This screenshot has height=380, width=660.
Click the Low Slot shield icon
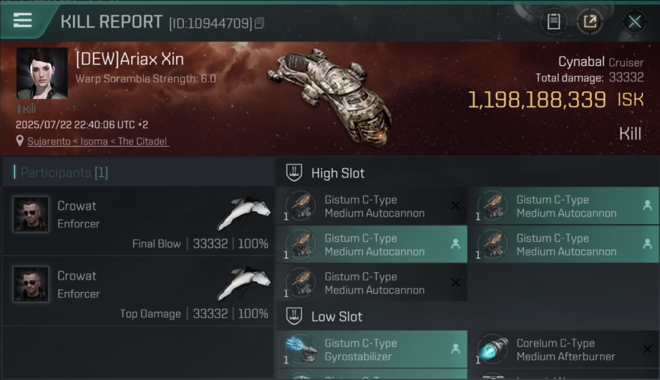pyautogui.click(x=294, y=316)
